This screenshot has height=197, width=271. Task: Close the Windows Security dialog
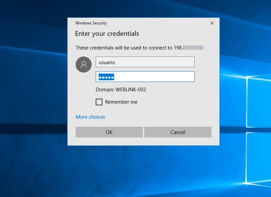212,23
